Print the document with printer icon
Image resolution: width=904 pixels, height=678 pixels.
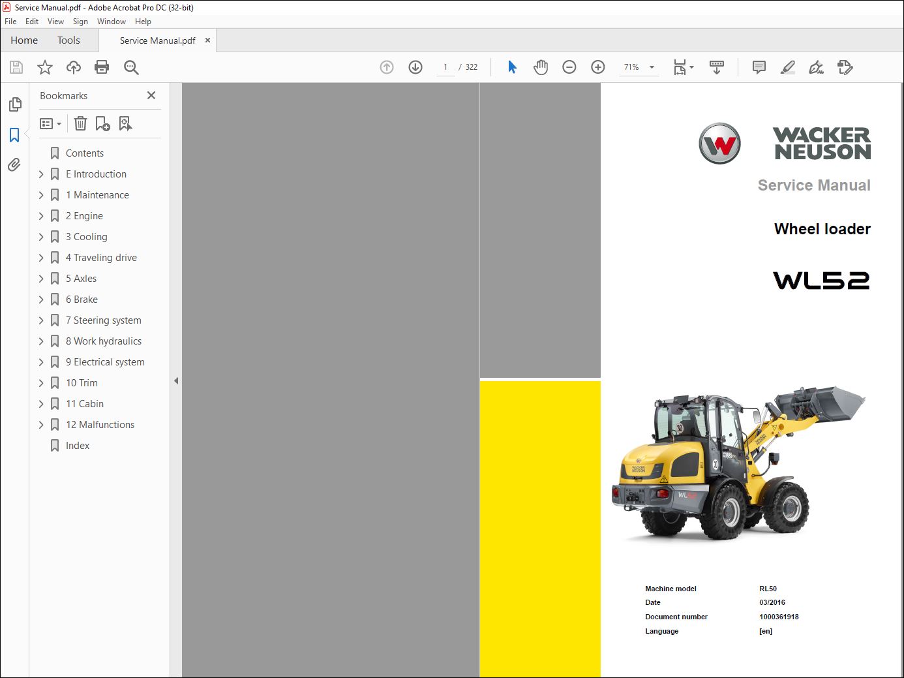pyautogui.click(x=102, y=67)
